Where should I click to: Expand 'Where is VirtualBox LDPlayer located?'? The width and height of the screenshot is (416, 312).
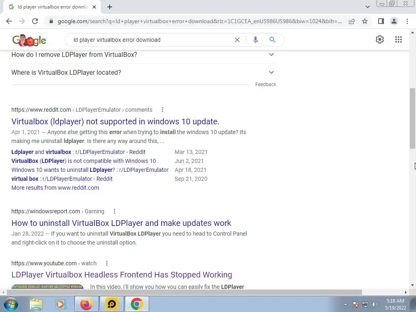click(x=143, y=72)
